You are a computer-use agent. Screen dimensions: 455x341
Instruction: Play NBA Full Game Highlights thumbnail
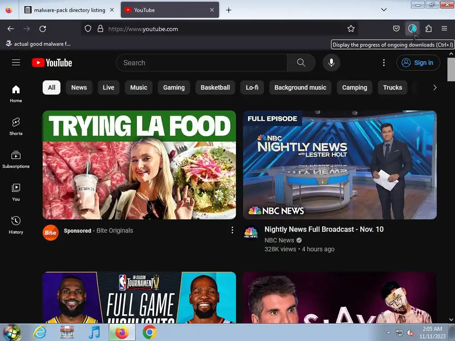pyautogui.click(x=139, y=297)
